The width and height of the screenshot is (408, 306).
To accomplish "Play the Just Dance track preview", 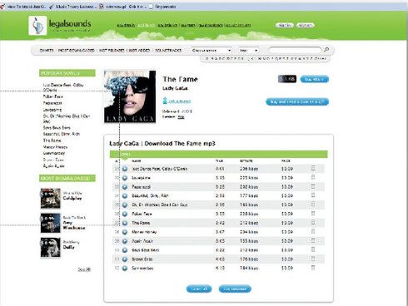I will 125,169.
